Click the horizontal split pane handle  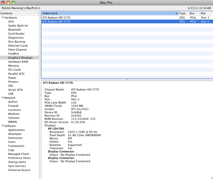(x=127, y=79)
